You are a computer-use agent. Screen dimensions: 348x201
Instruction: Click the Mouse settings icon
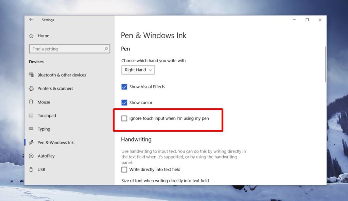(x=31, y=102)
